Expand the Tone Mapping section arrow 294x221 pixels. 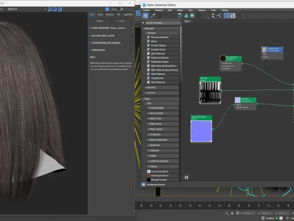coord(89,28)
